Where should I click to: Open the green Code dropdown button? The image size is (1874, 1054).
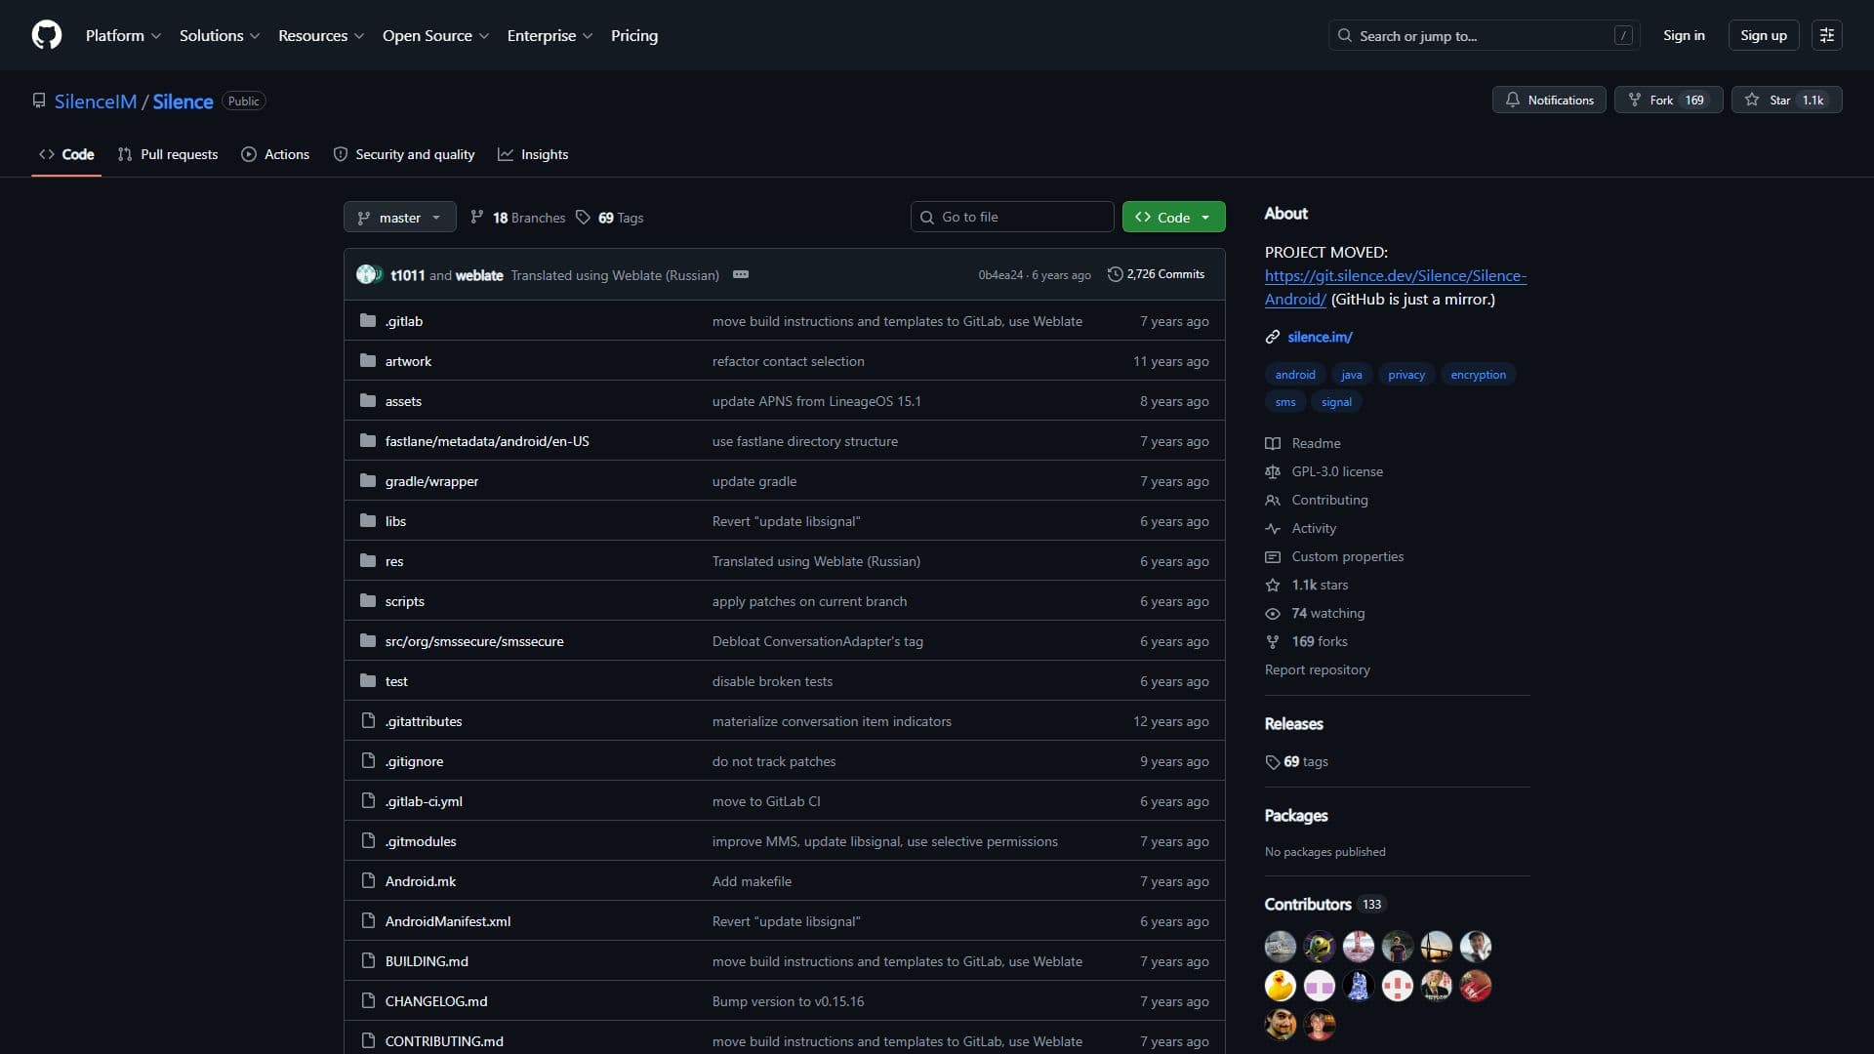[1174, 217]
